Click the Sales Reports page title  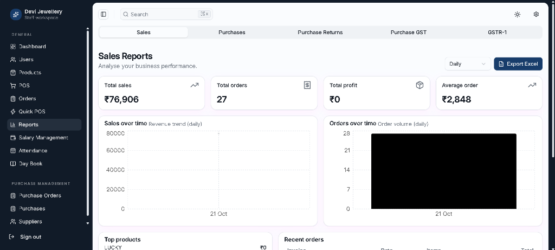click(125, 56)
